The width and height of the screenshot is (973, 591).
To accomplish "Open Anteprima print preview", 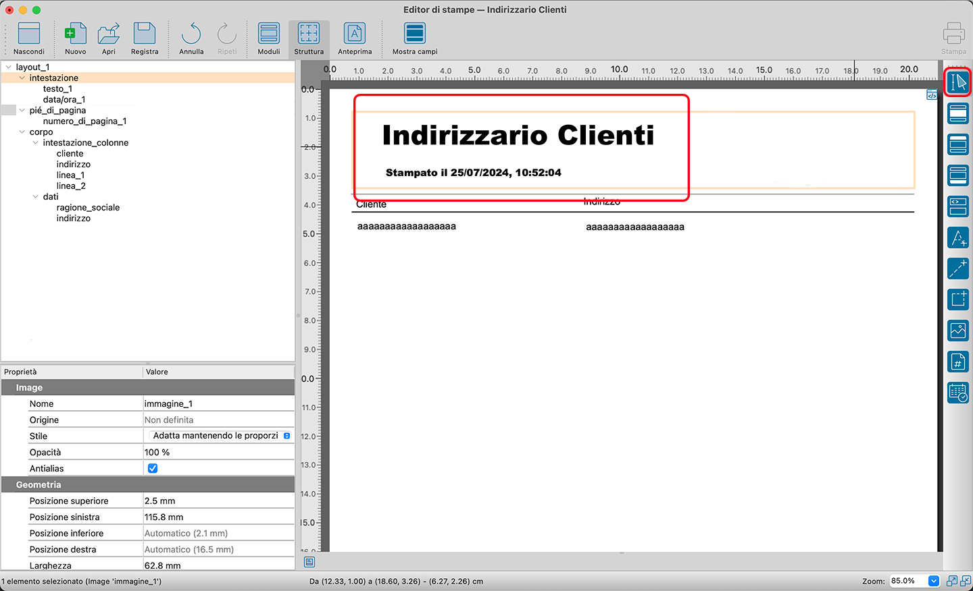I will point(355,38).
